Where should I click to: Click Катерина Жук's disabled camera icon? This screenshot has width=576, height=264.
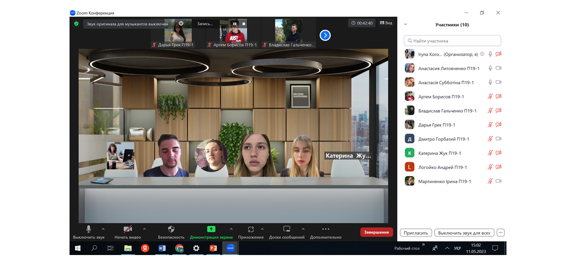(x=498, y=153)
